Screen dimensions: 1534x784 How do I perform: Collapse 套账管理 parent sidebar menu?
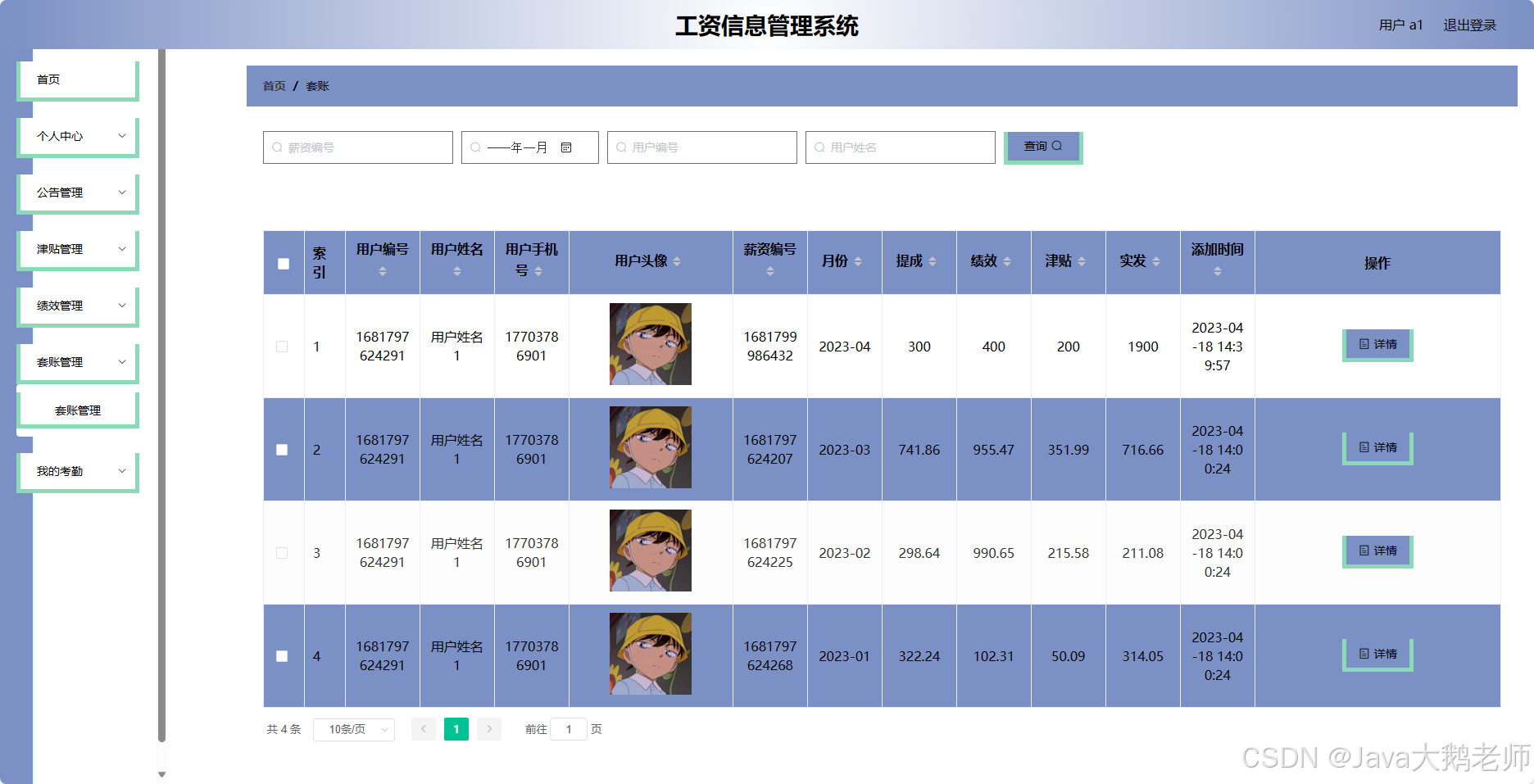(x=78, y=362)
